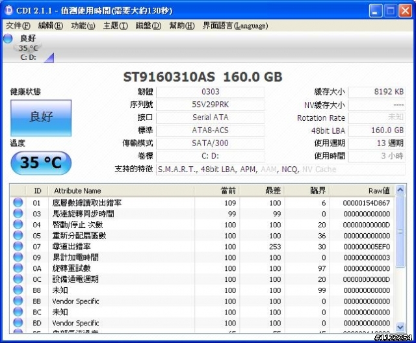Viewport: 416px width, 343px height.
Task: Click the transfer mode field SATA/300
Action: pos(211,143)
